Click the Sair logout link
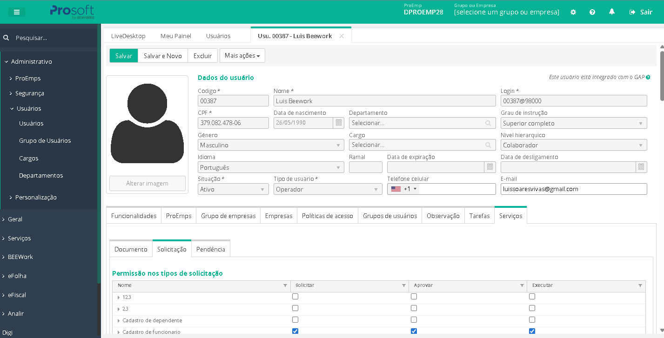This screenshot has width=664, height=338. tap(641, 12)
